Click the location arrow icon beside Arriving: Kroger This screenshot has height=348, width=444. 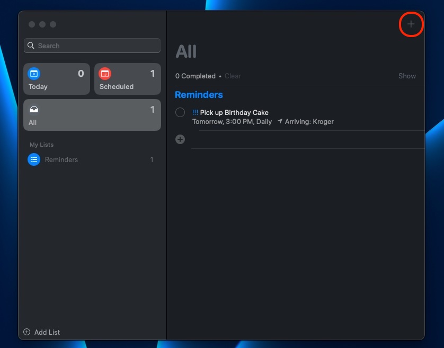click(x=280, y=121)
